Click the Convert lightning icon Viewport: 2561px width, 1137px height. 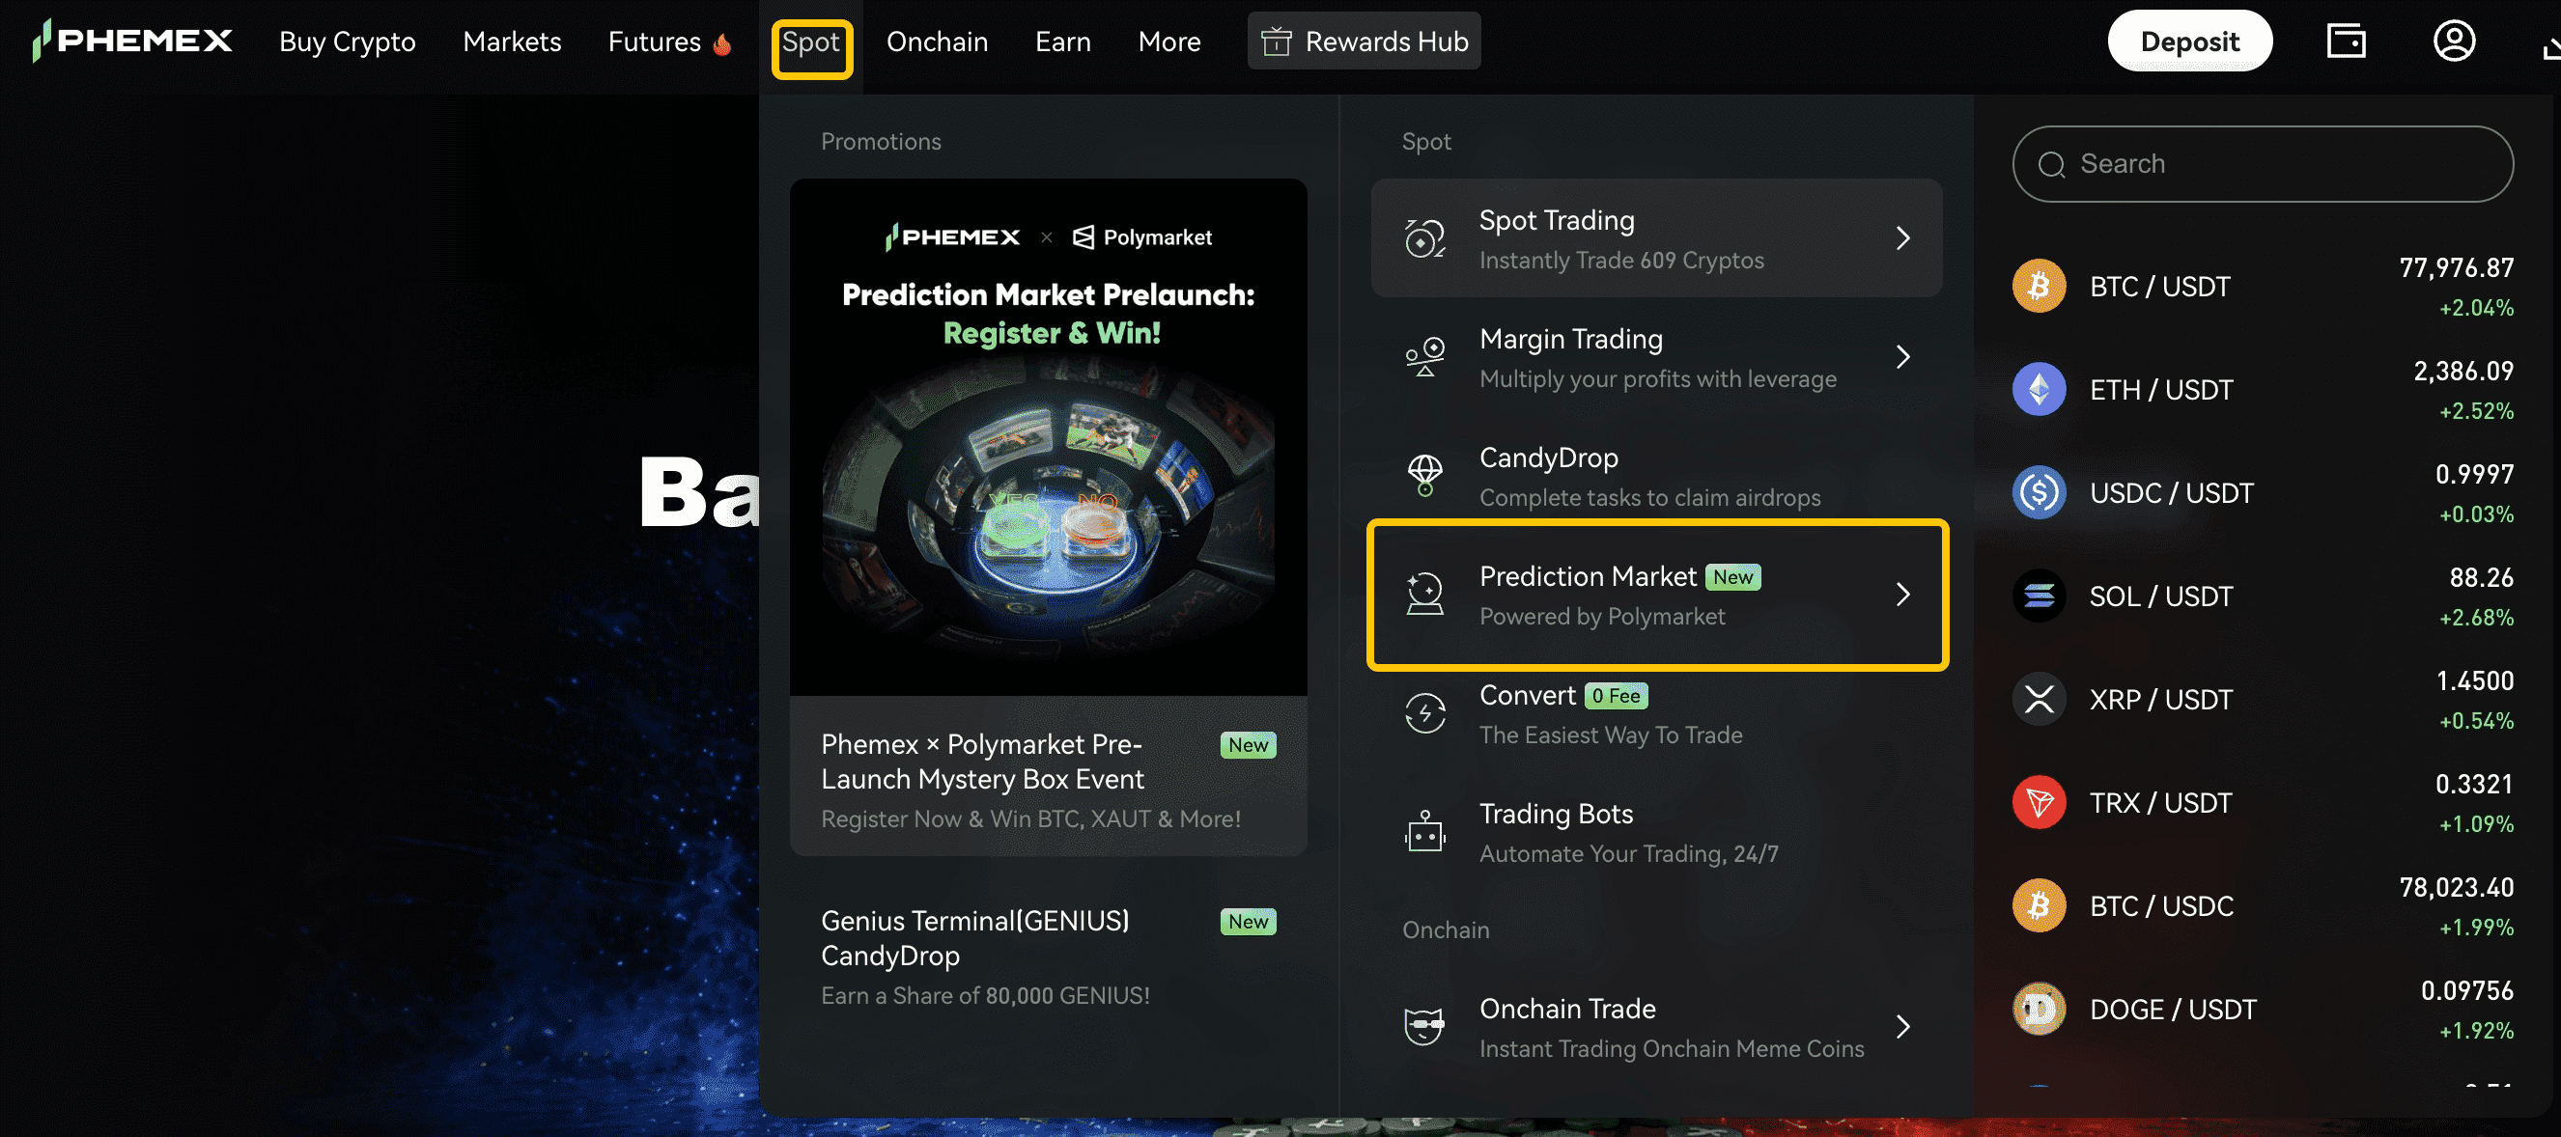click(1423, 713)
